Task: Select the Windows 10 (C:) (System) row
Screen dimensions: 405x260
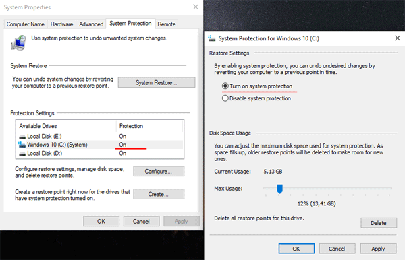Action: [x=100, y=145]
